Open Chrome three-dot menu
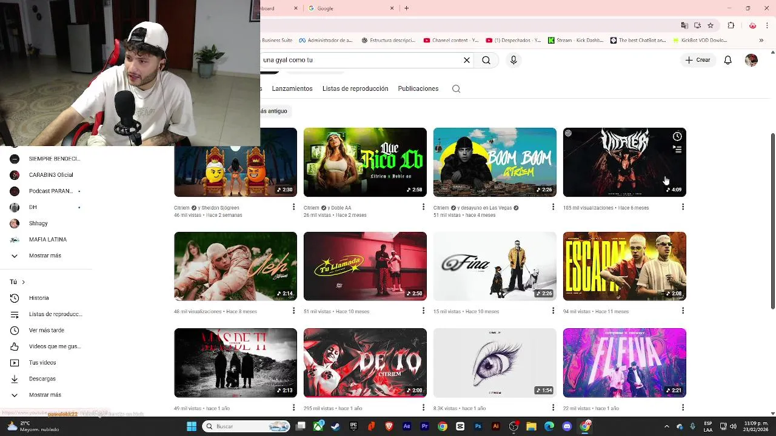The height and width of the screenshot is (436, 776). (x=768, y=25)
